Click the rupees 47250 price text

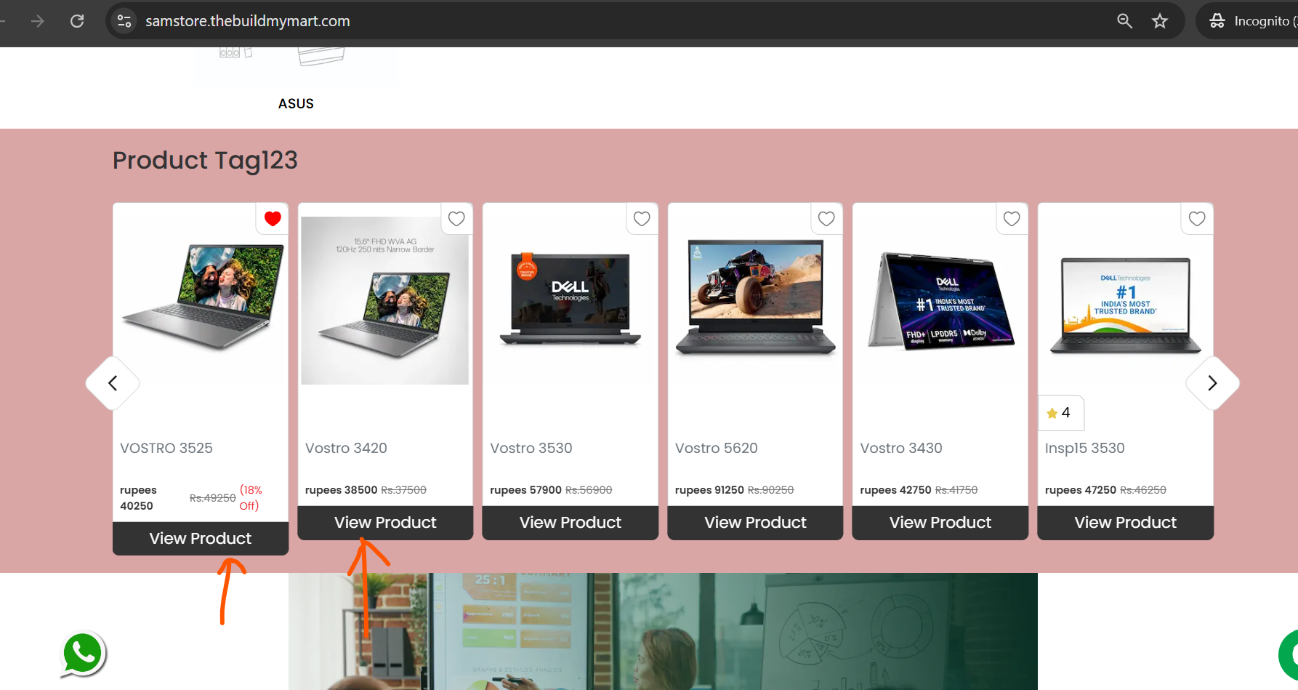click(1081, 490)
